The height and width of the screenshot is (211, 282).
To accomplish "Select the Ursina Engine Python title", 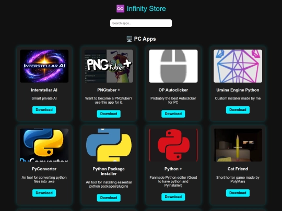I will point(238,90).
